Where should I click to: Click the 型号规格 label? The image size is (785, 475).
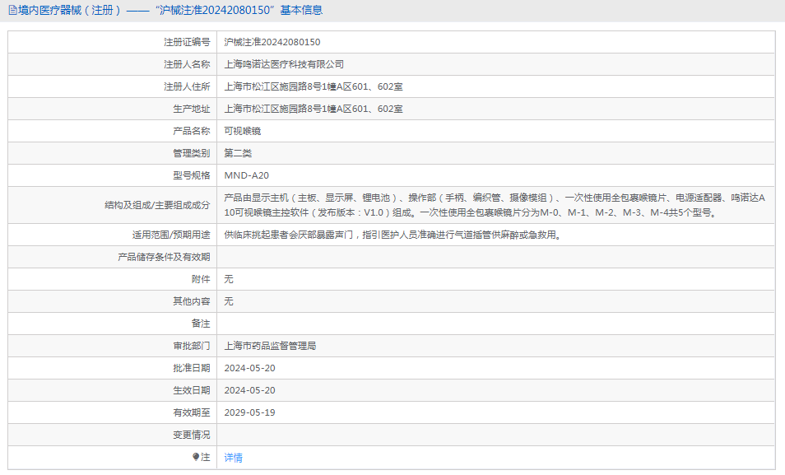pos(191,175)
